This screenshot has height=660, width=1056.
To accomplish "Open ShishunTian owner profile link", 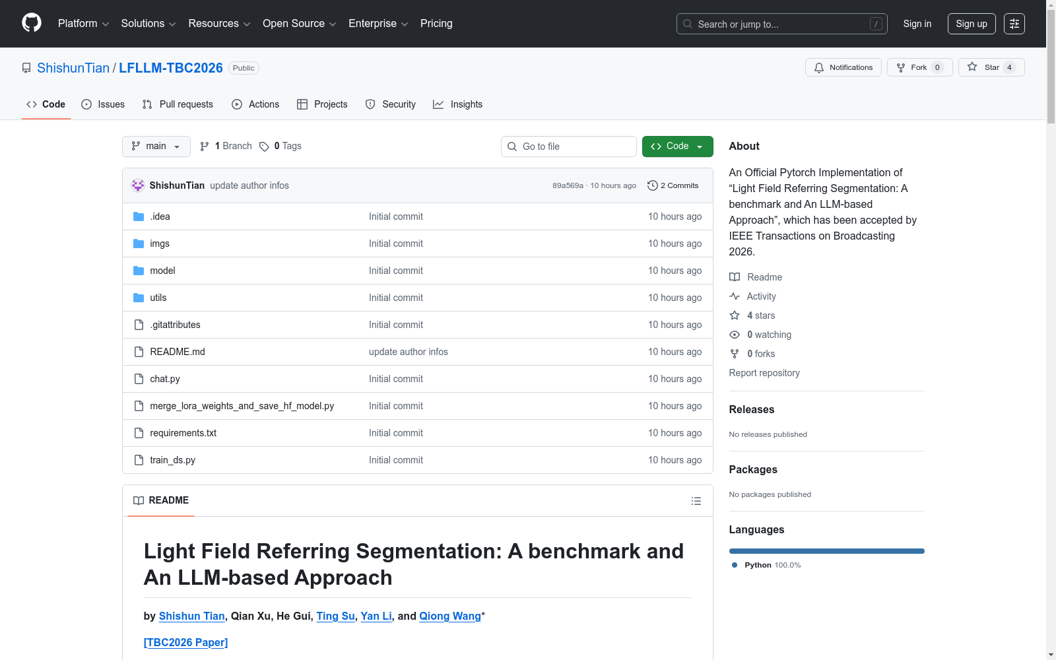I will coord(73,68).
